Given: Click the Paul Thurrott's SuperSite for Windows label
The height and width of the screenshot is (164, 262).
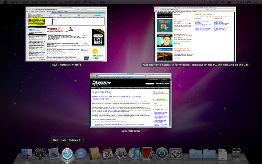Looking at the screenshot, I should pos(195,65).
